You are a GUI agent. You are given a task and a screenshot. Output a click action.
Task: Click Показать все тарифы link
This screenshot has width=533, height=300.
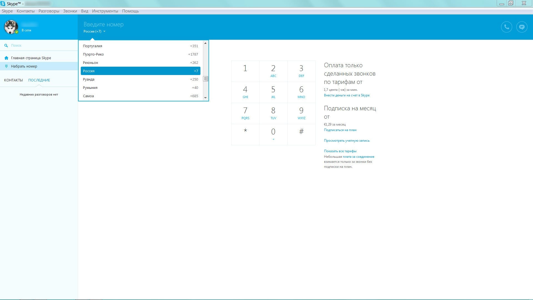(x=340, y=151)
